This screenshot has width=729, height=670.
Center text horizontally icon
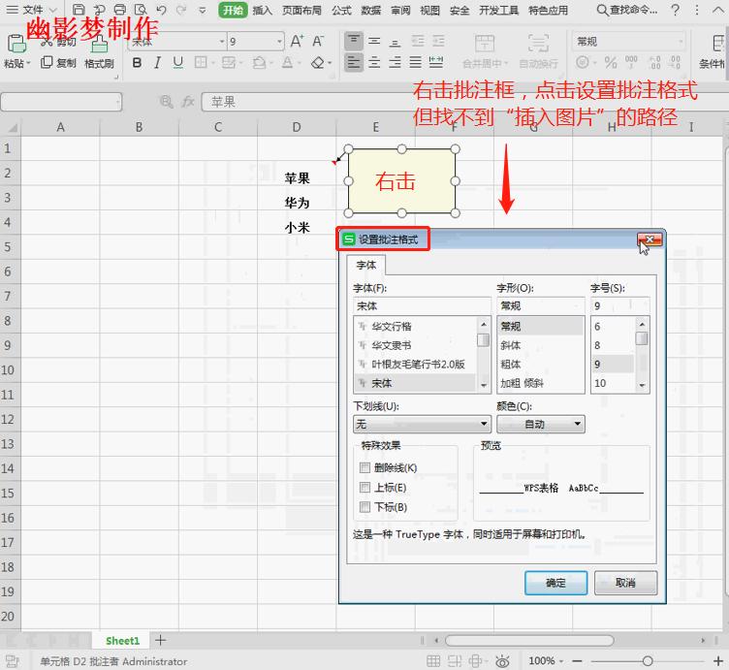point(374,62)
